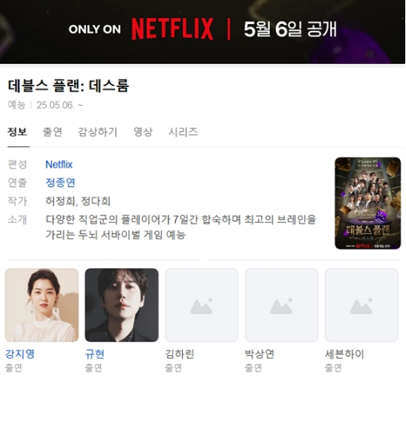This screenshot has width=406, height=422.
Task: Open 강지영 name link
Action: click(20, 354)
